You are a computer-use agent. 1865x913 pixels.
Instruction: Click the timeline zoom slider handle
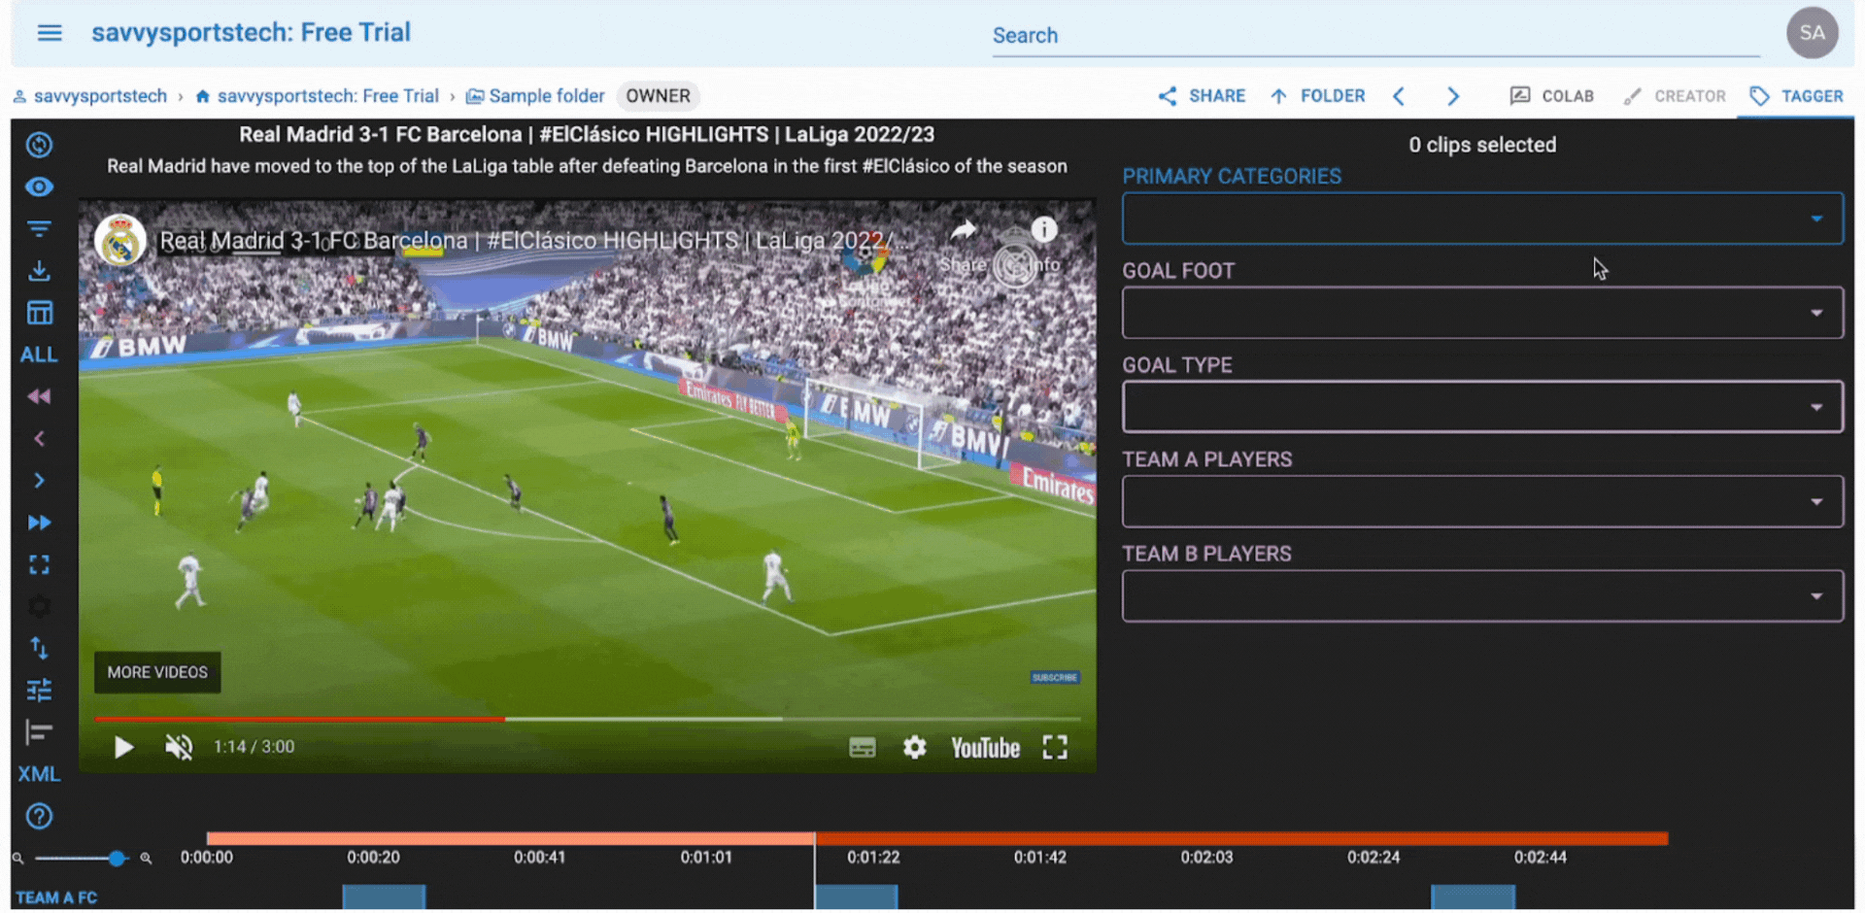[117, 858]
